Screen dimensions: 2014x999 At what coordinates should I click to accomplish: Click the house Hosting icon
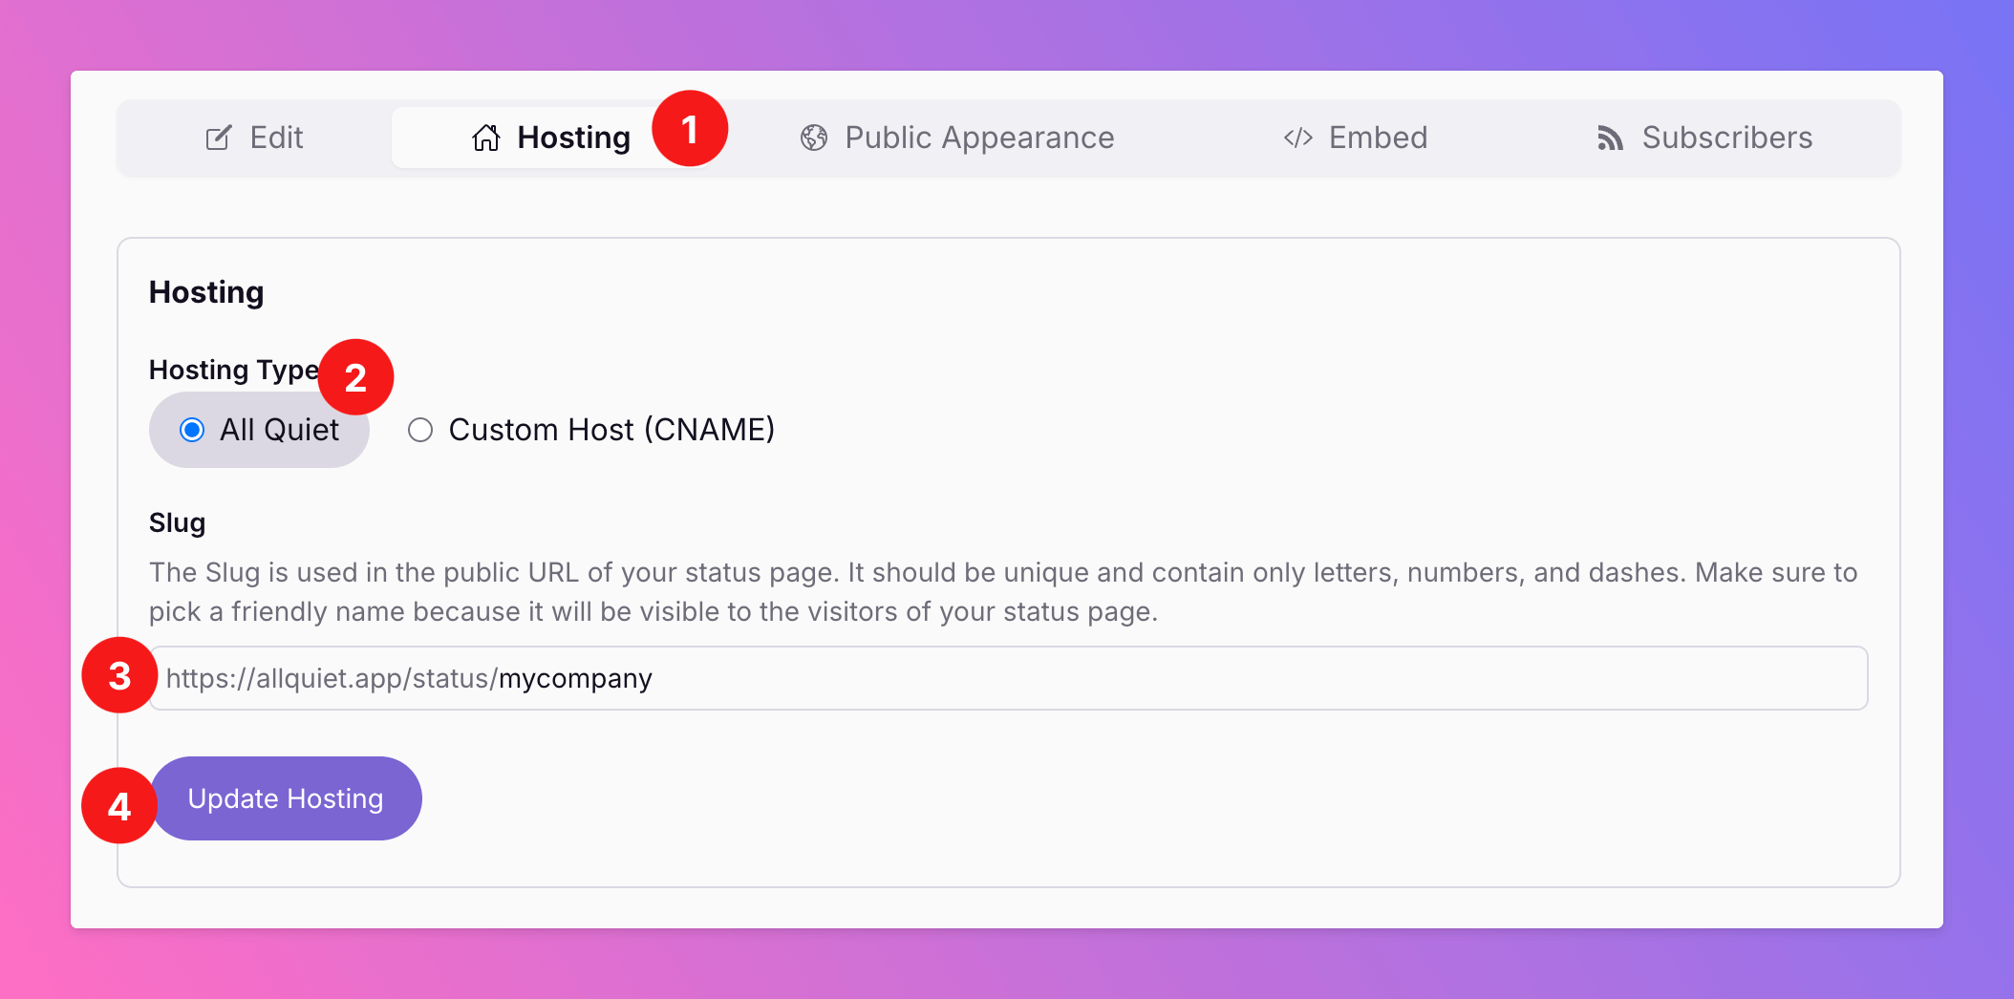(485, 138)
